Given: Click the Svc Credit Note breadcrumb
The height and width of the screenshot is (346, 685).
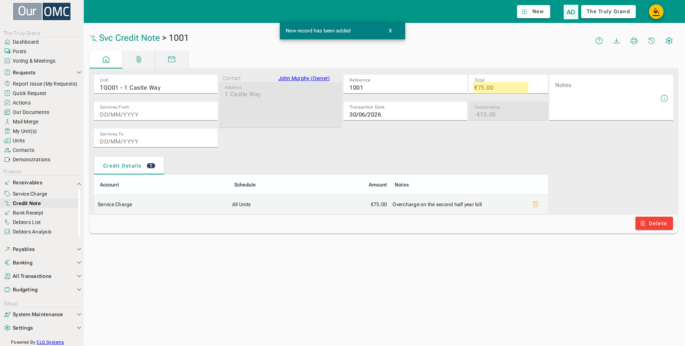Looking at the screenshot, I should 129,38.
